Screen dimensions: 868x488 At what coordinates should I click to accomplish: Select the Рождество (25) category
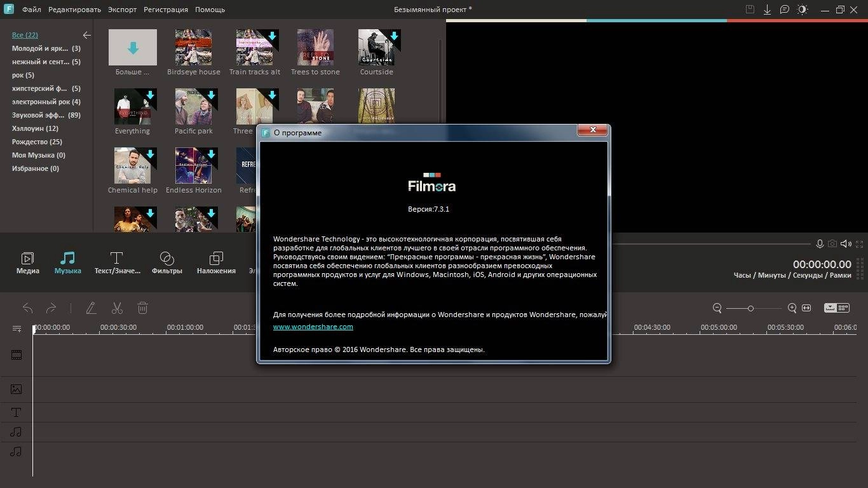point(37,142)
